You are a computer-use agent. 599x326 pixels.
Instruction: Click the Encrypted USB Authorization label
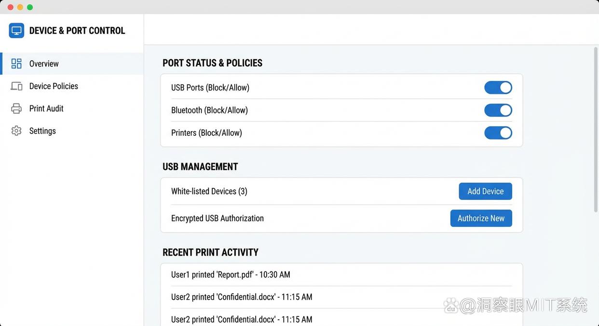pyautogui.click(x=217, y=218)
